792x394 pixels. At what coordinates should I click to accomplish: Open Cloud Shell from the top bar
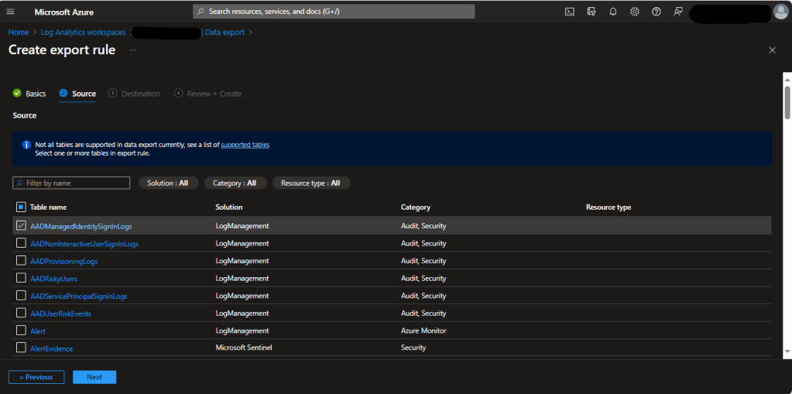point(569,12)
